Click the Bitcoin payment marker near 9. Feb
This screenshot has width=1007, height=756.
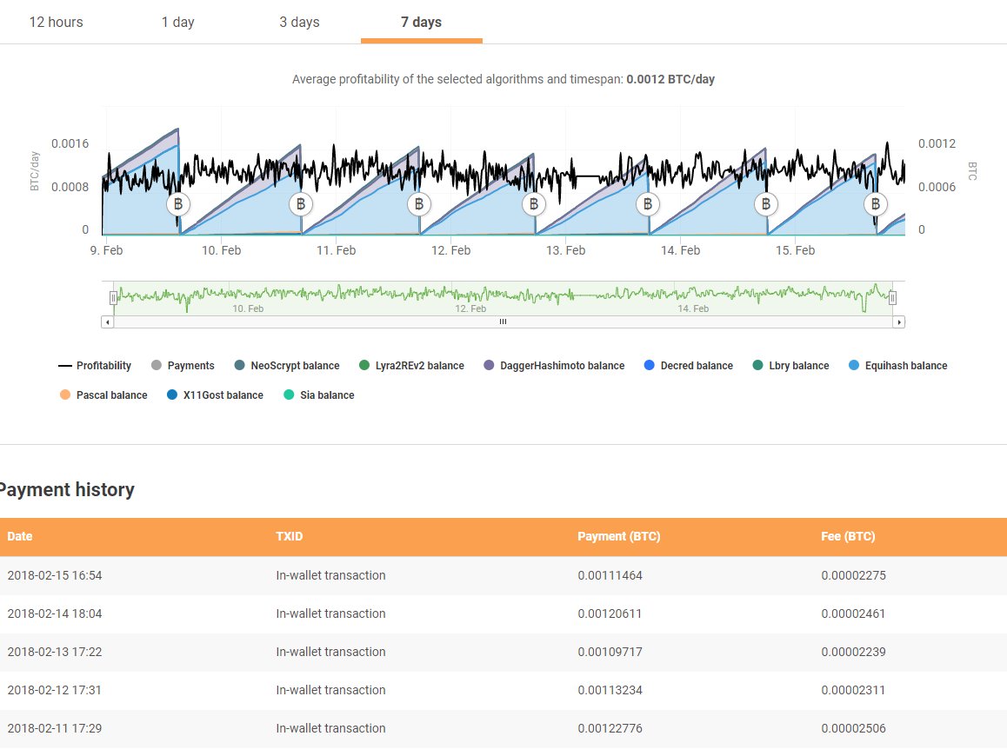click(x=178, y=204)
